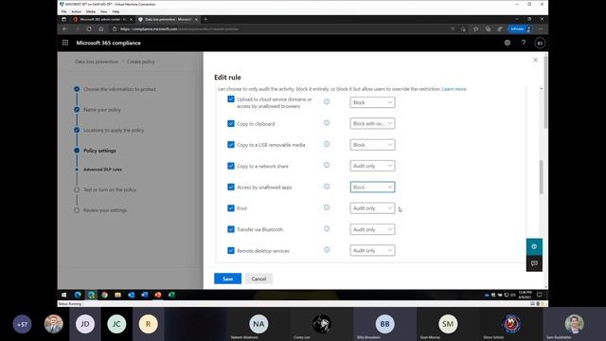Show info for Remote desktop services

327,250
